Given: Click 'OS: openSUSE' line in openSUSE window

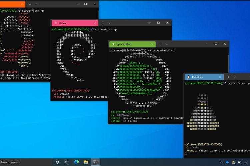Looking at the screenshot, I should click(120, 115).
